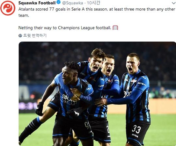Open the Squawka Football profile avatar
The height and width of the screenshot is (146, 176).
(x=8, y=8)
